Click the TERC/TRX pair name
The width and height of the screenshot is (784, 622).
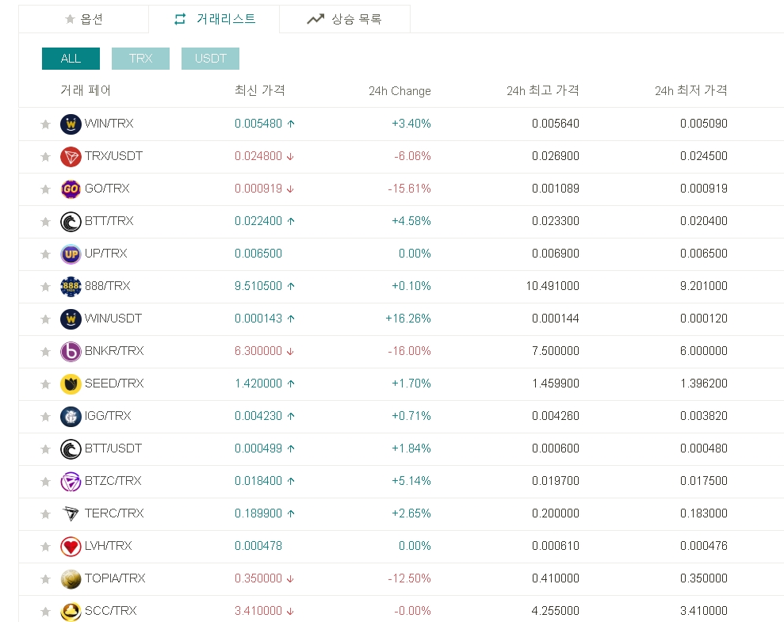pyautogui.click(x=114, y=513)
